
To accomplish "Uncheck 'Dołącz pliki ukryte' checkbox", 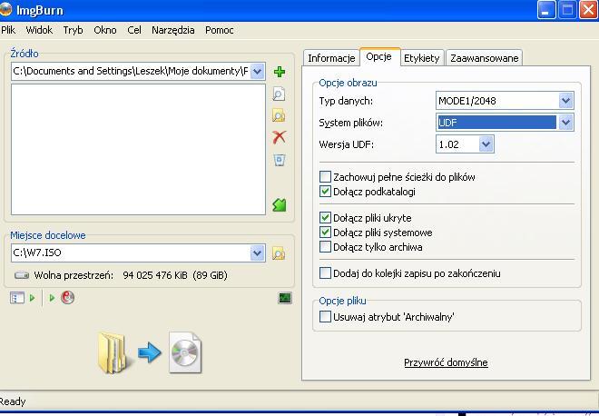I will [x=326, y=218].
